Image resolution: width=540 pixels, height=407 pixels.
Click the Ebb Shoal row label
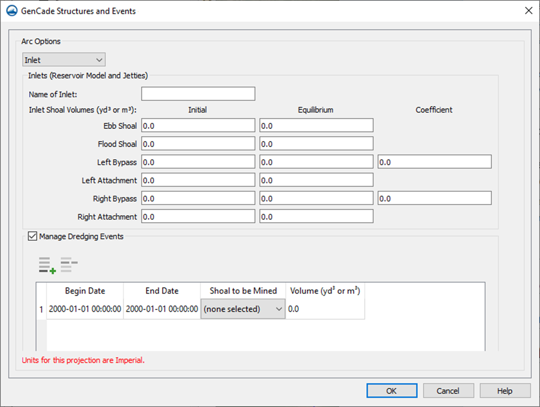(120, 126)
